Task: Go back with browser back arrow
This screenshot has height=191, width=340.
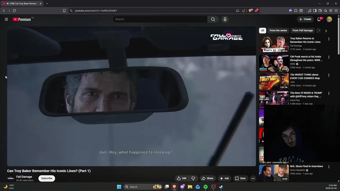Action: [x=4, y=11]
